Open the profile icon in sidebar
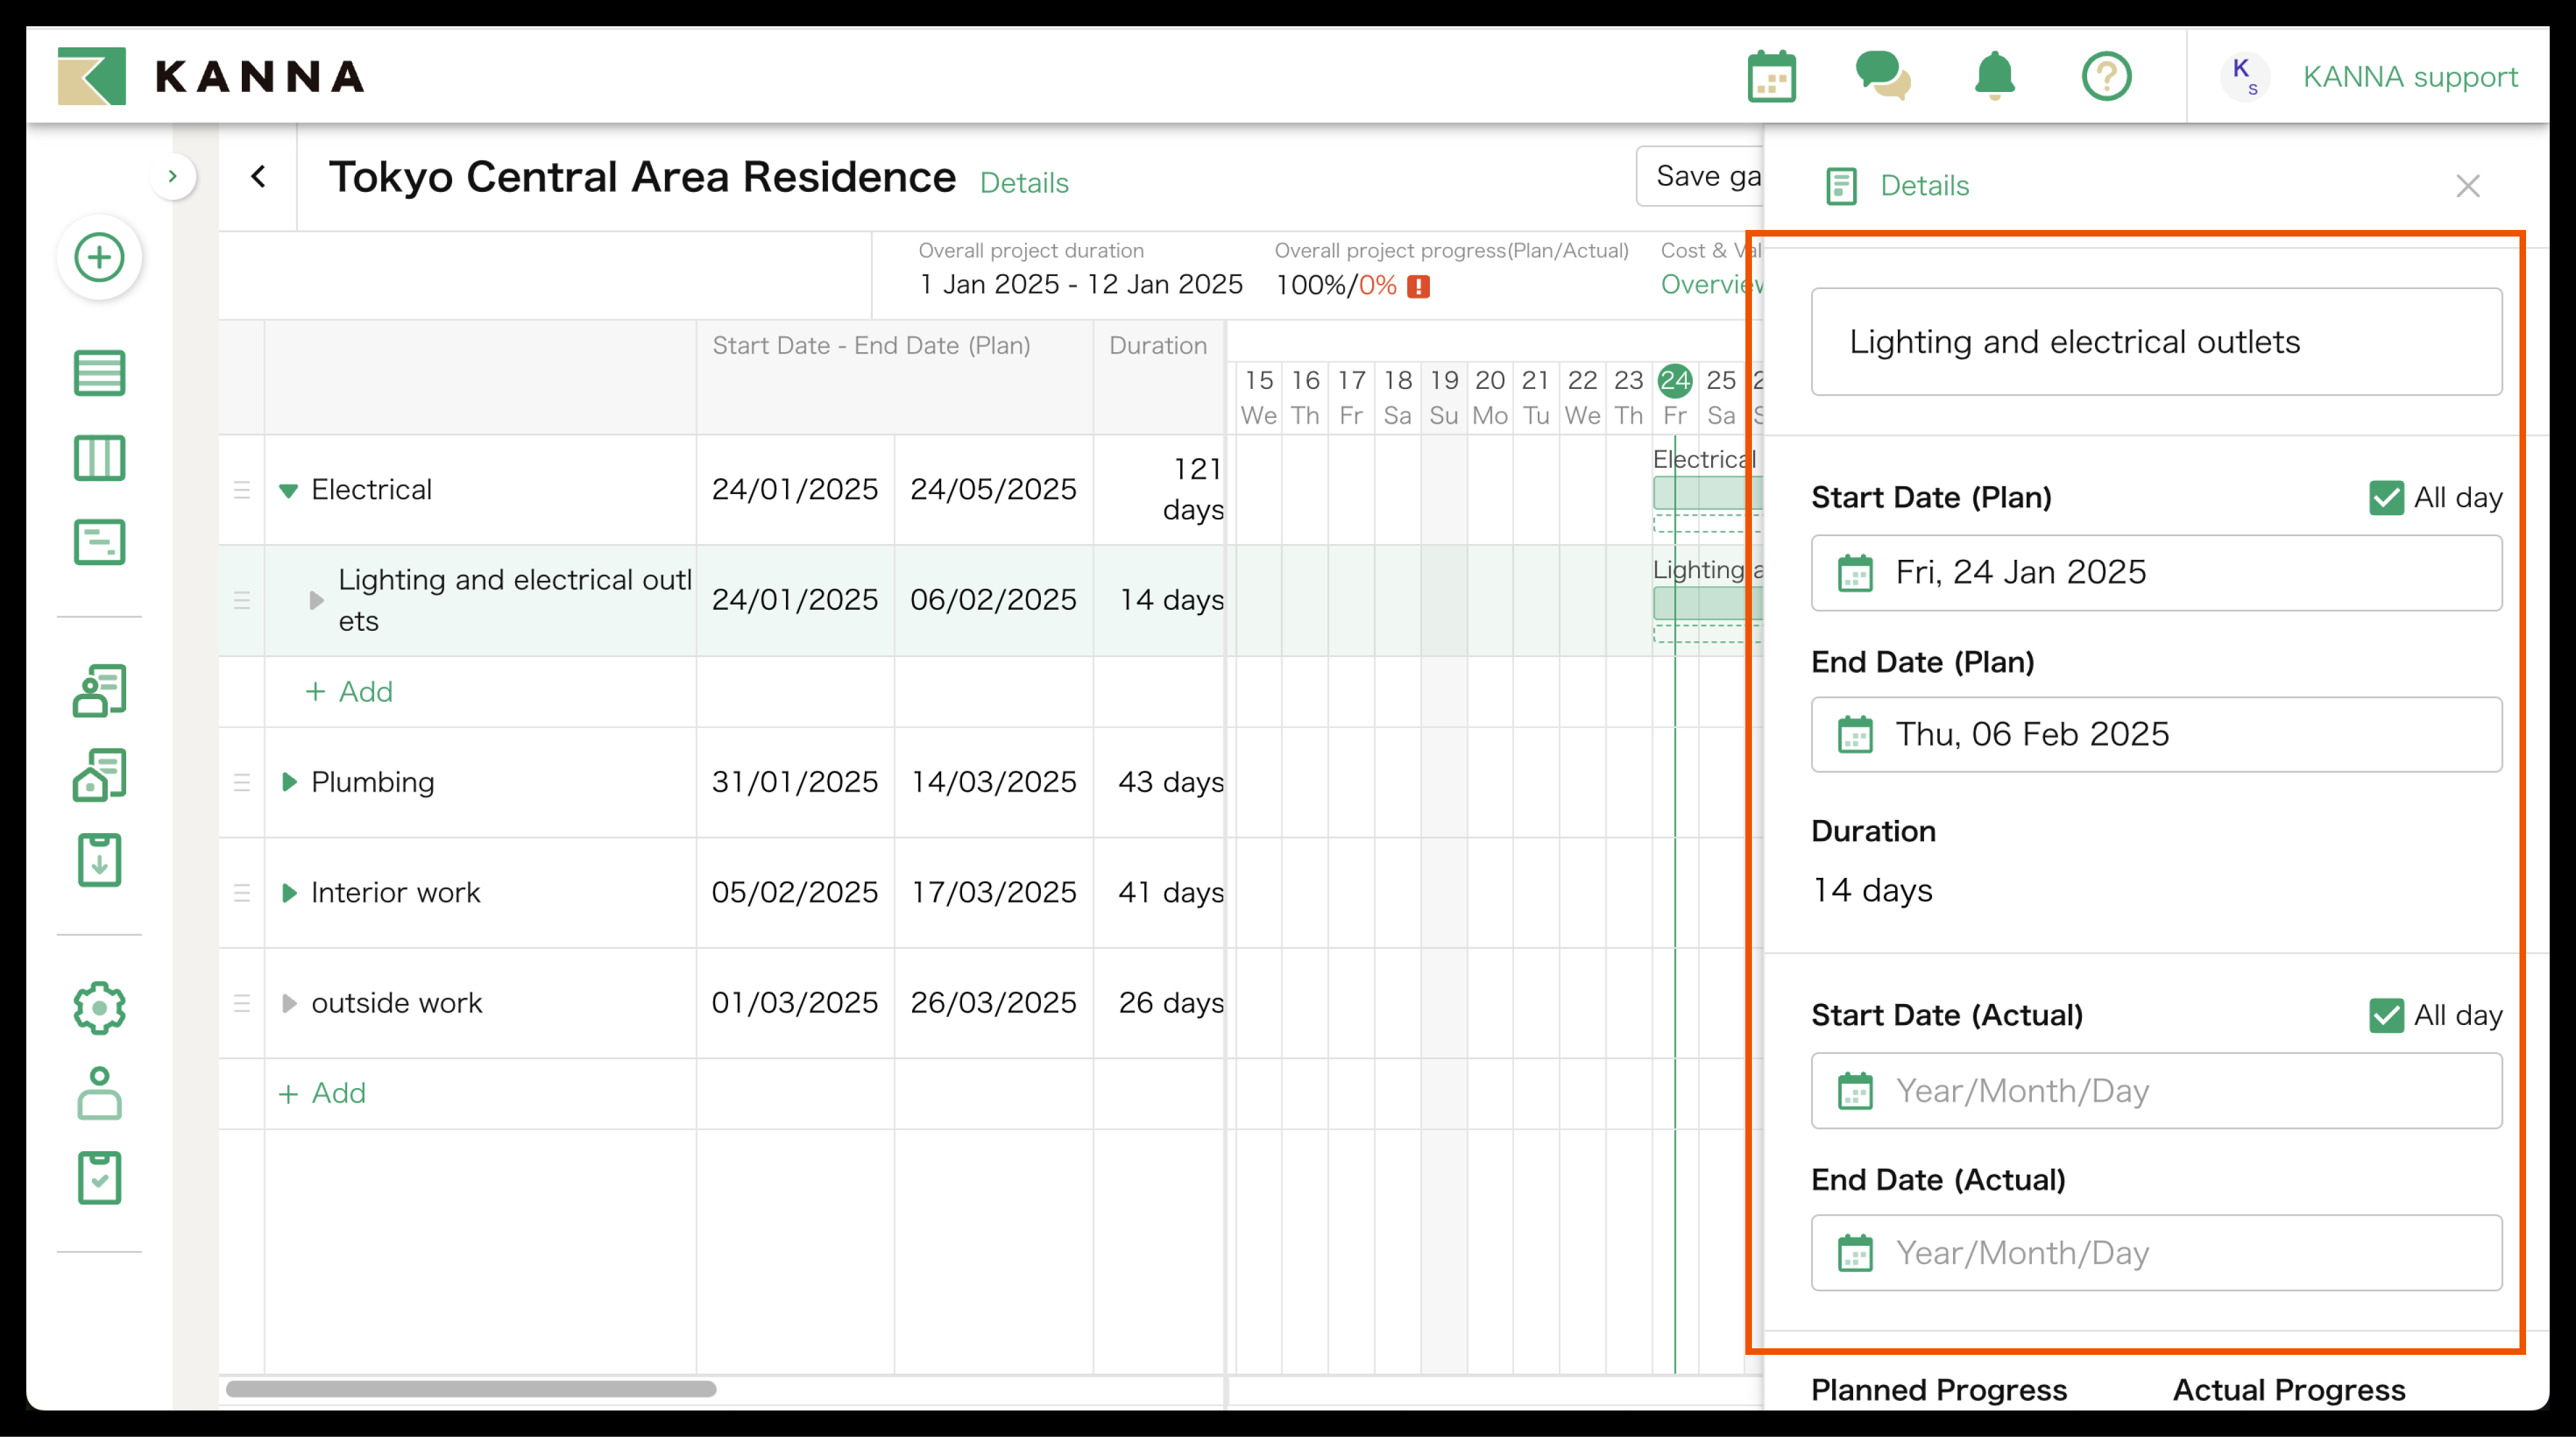This screenshot has height=1437, width=2576. tap(99, 1092)
